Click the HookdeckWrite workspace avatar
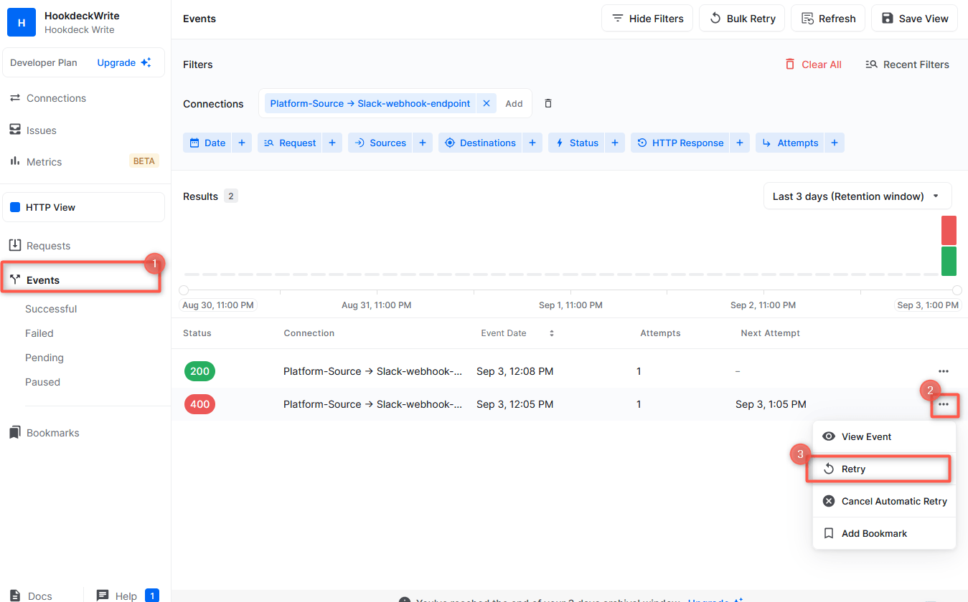Screen dimensions: 968x602 coord(22,22)
